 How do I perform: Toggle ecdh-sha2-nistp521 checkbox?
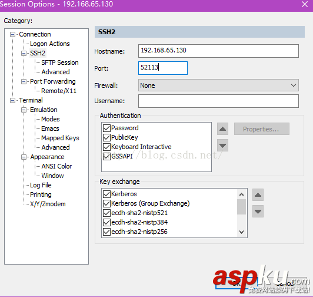click(x=107, y=213)
